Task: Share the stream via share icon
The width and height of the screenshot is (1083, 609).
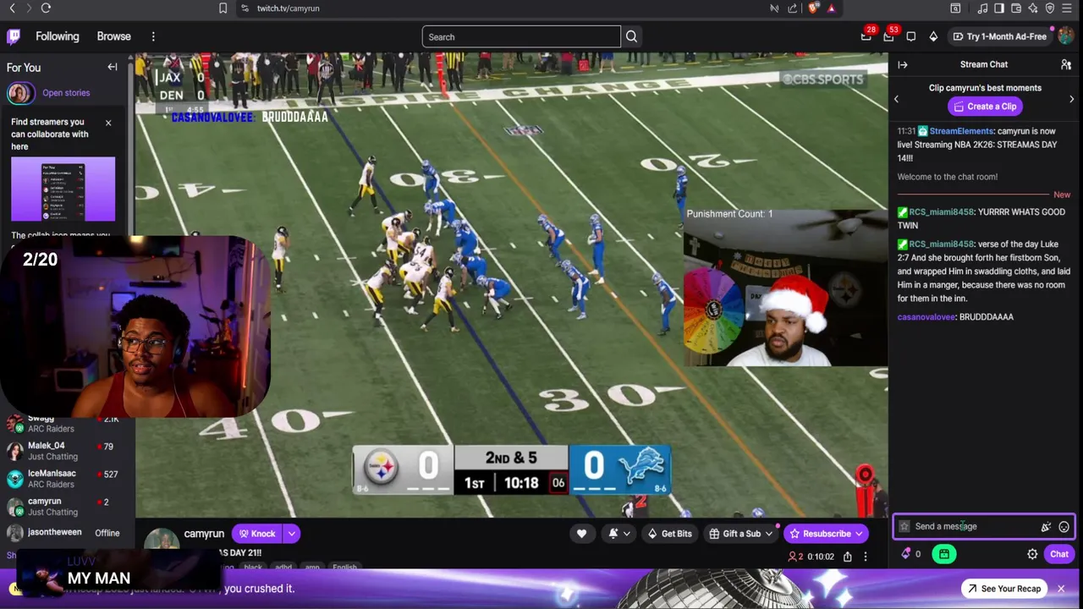Action: click(x=847, y=557)
